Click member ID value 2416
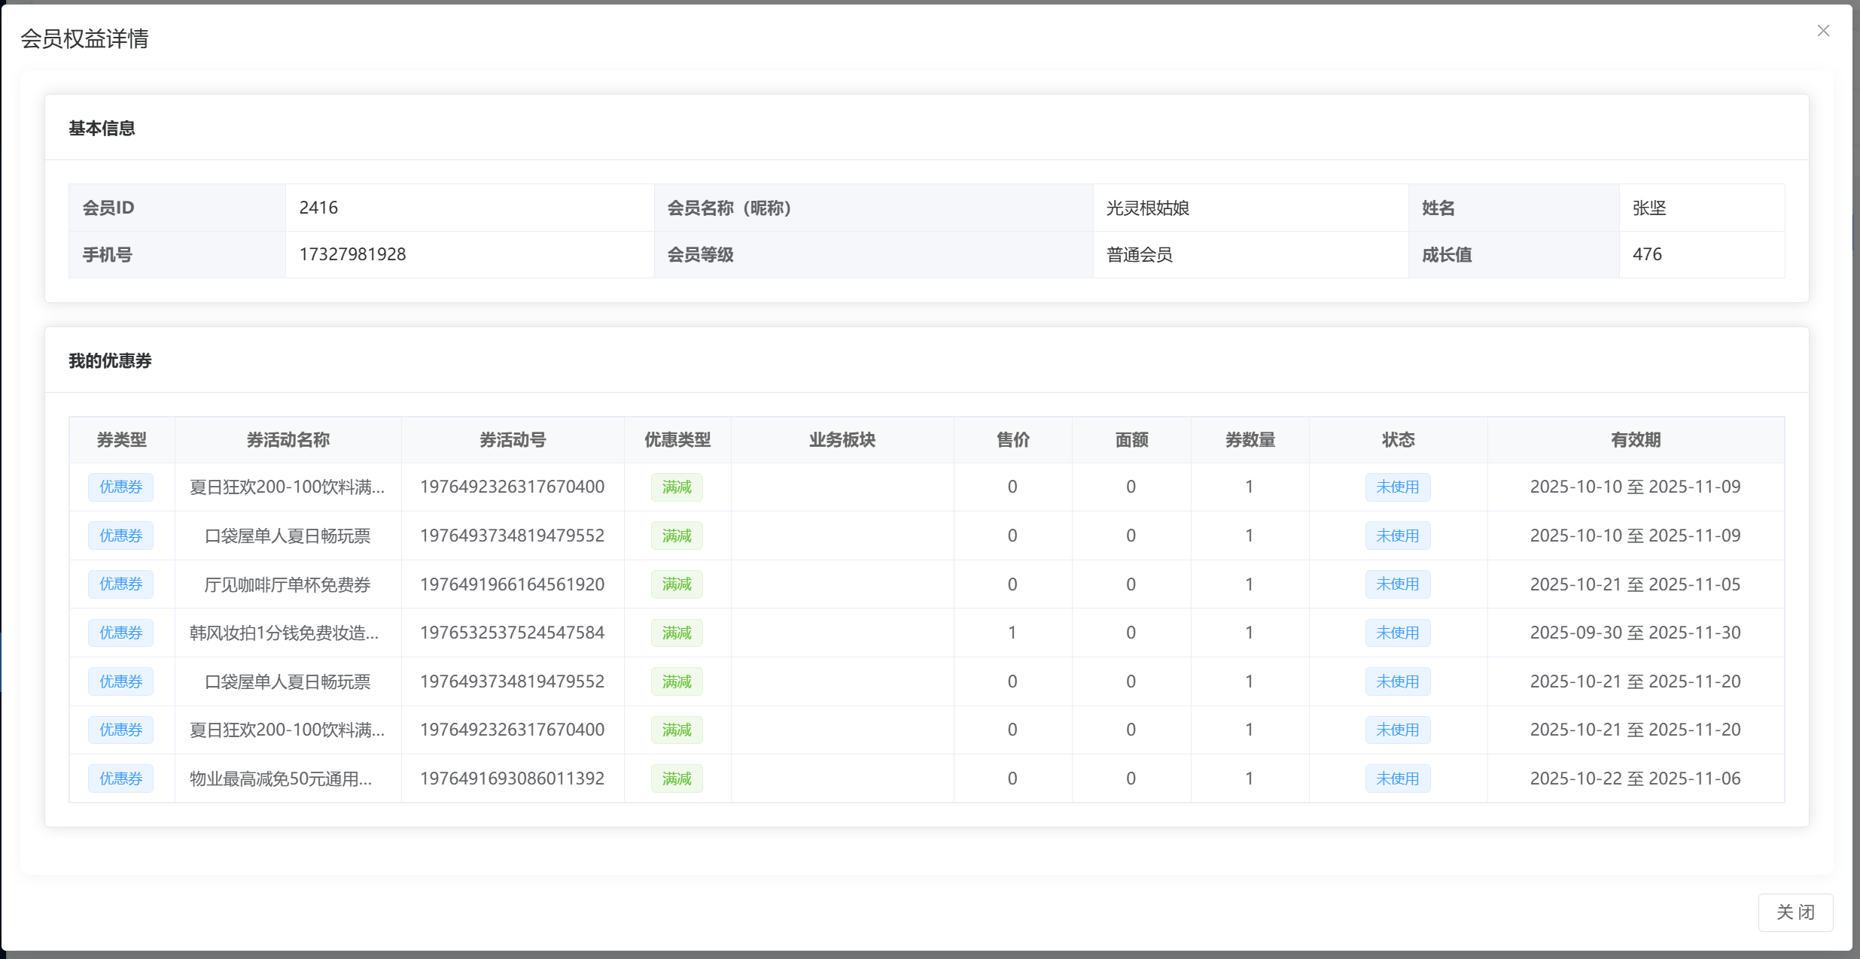1860x959 pixels. (318, 208)
